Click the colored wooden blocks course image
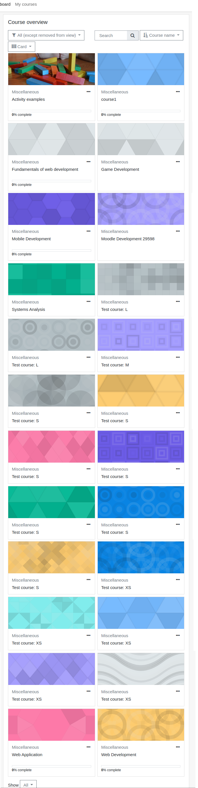The image size is (198, 788). pyautogui.click(x=51, y=69)
